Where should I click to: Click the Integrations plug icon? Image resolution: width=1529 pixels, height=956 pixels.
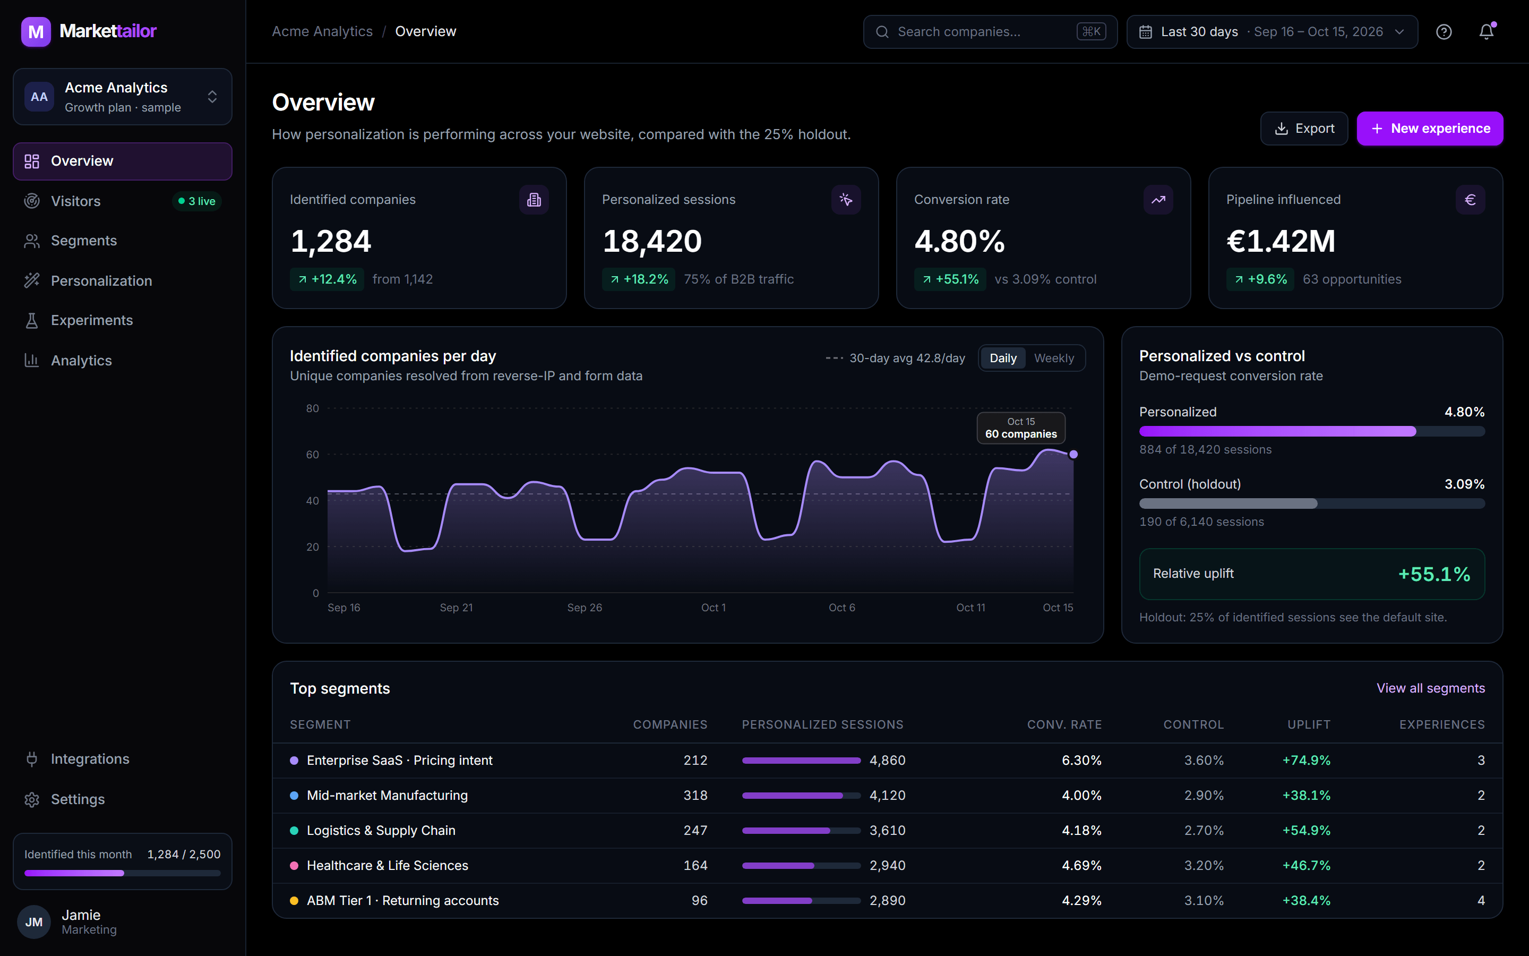pyautogui.click(x=32, y=759)
